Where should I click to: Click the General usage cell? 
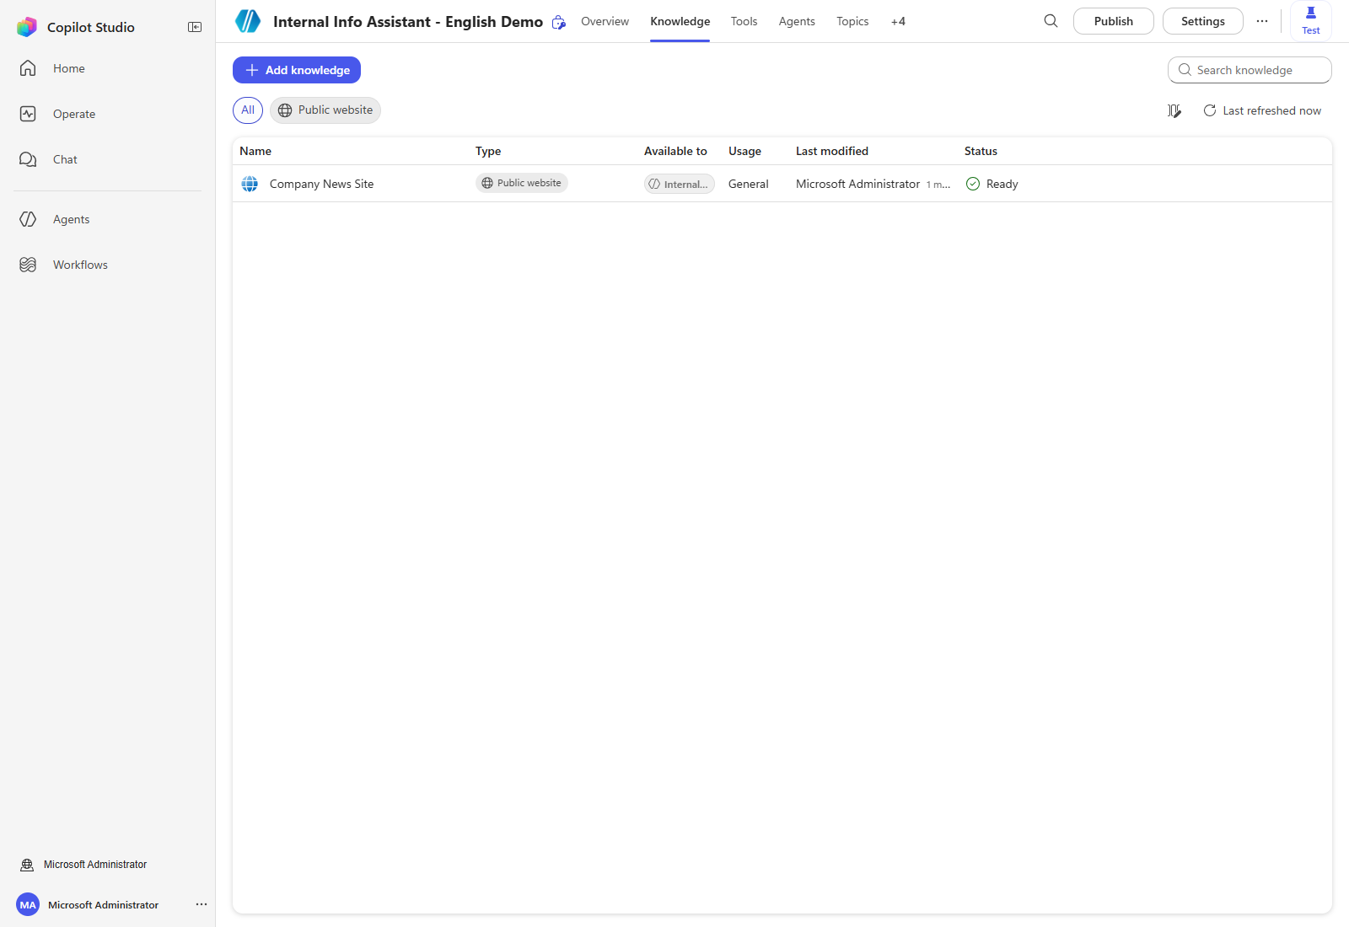(749, 184)
